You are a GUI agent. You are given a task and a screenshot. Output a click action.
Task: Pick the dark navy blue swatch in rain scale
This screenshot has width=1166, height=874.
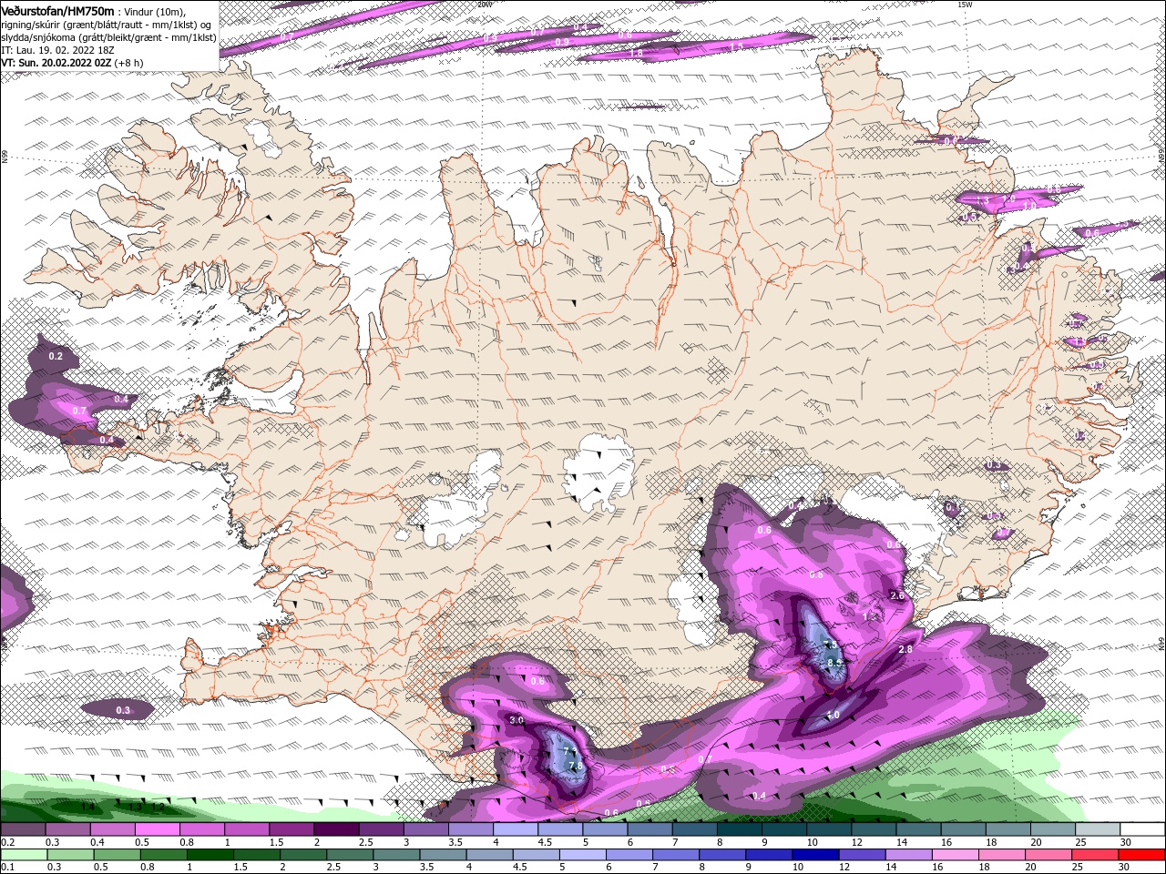(x=813, y=855)
